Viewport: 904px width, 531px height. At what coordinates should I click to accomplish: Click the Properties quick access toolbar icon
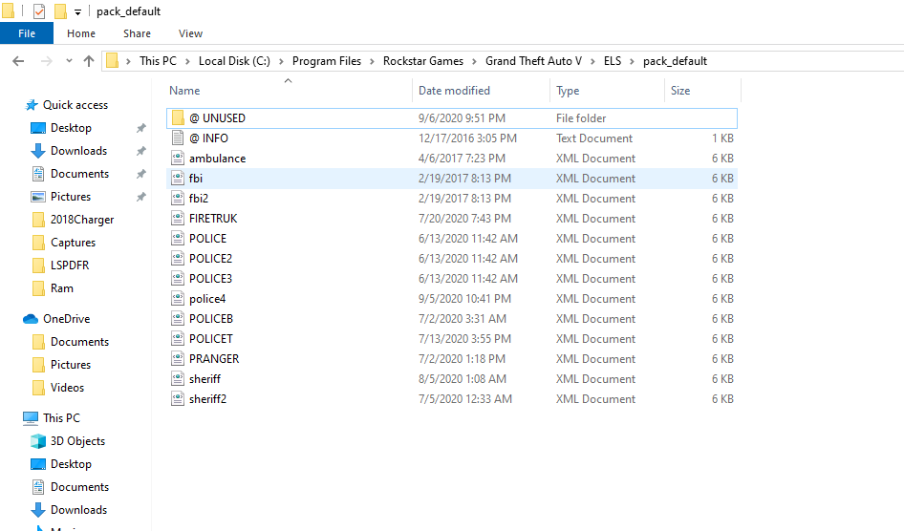pos(39,11)
